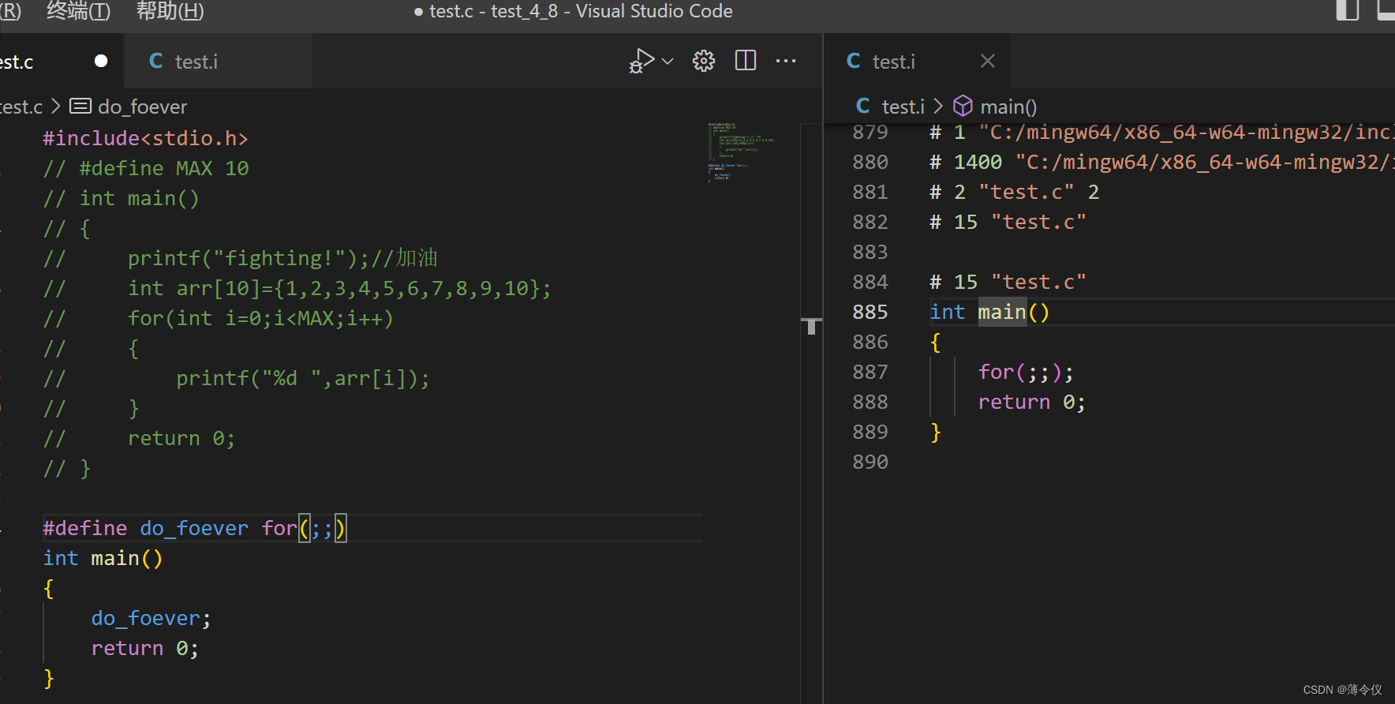Click the constant symbol icon beside do_foever
1395x704 pixels.
click(x=80, y=106)
